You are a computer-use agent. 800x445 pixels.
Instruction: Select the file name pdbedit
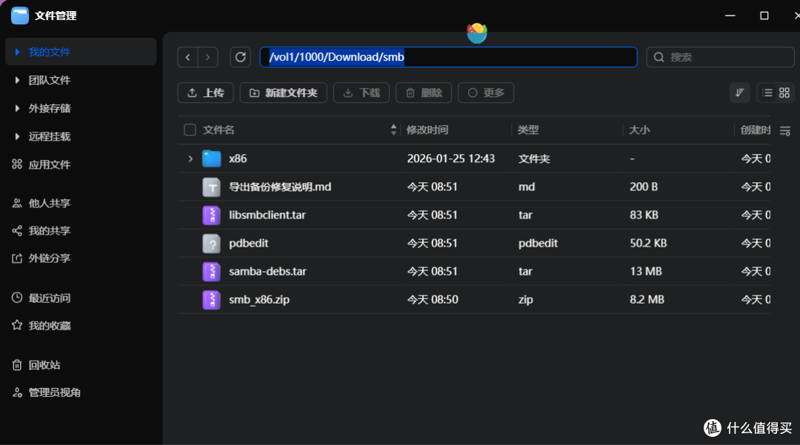pyautogui.click(x=248, y=243)
